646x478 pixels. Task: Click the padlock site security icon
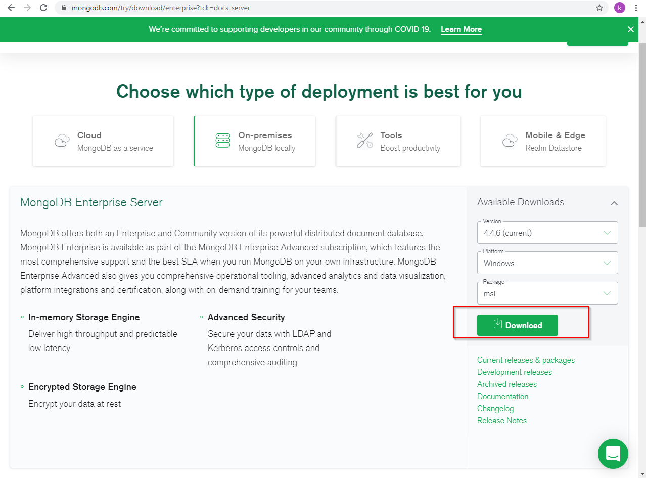pos(64,8)
